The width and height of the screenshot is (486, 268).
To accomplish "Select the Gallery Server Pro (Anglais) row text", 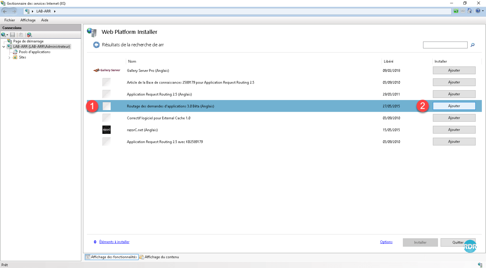I will tap(148, 71).
